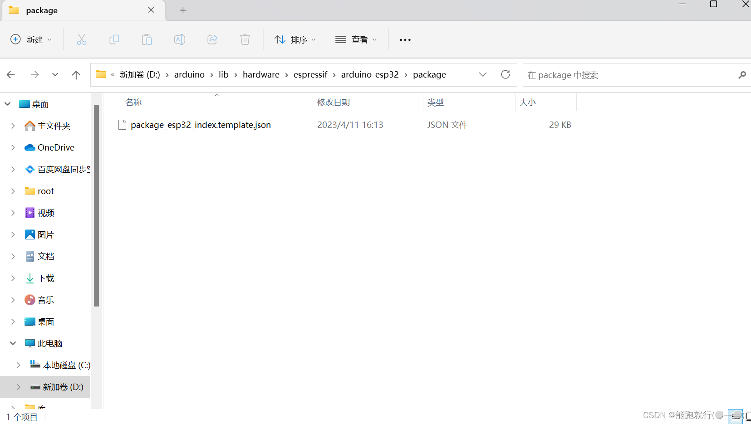Screen dimensions: 751x424
Task: Click the JSON 文件 type cell
Action: coord(447,125)
